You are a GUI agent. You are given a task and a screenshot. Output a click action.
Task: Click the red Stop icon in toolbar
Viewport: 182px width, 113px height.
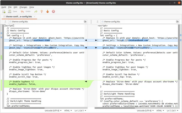(x=53, y=11)
